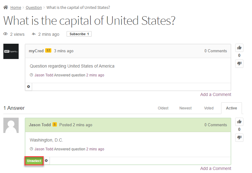Viewport: 252px width, 173px height.
Task: Add a Comment to the answer
Action: tap(216, 168)
